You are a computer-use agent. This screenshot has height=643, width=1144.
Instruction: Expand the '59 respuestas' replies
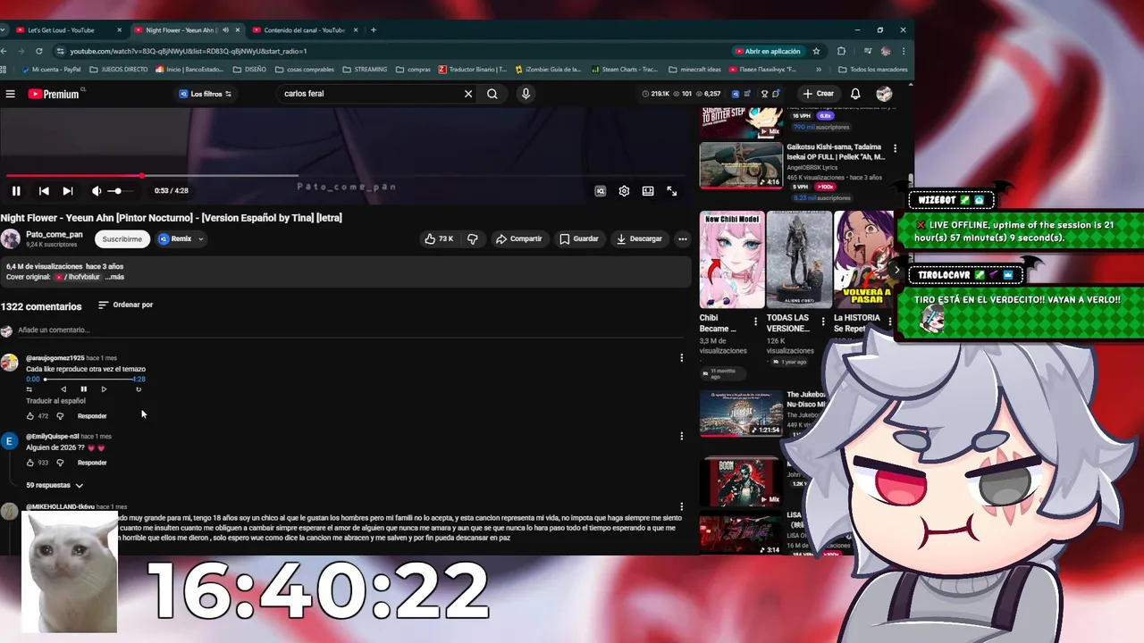pos(55,486)
